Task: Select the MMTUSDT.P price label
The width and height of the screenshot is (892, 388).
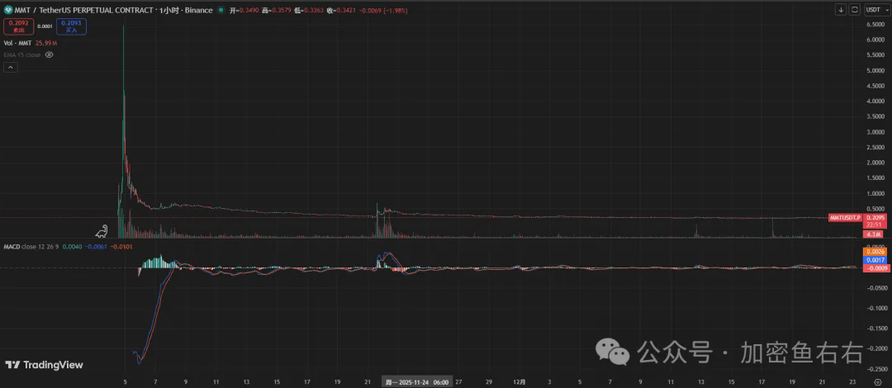Action: [x=846, y=218]
